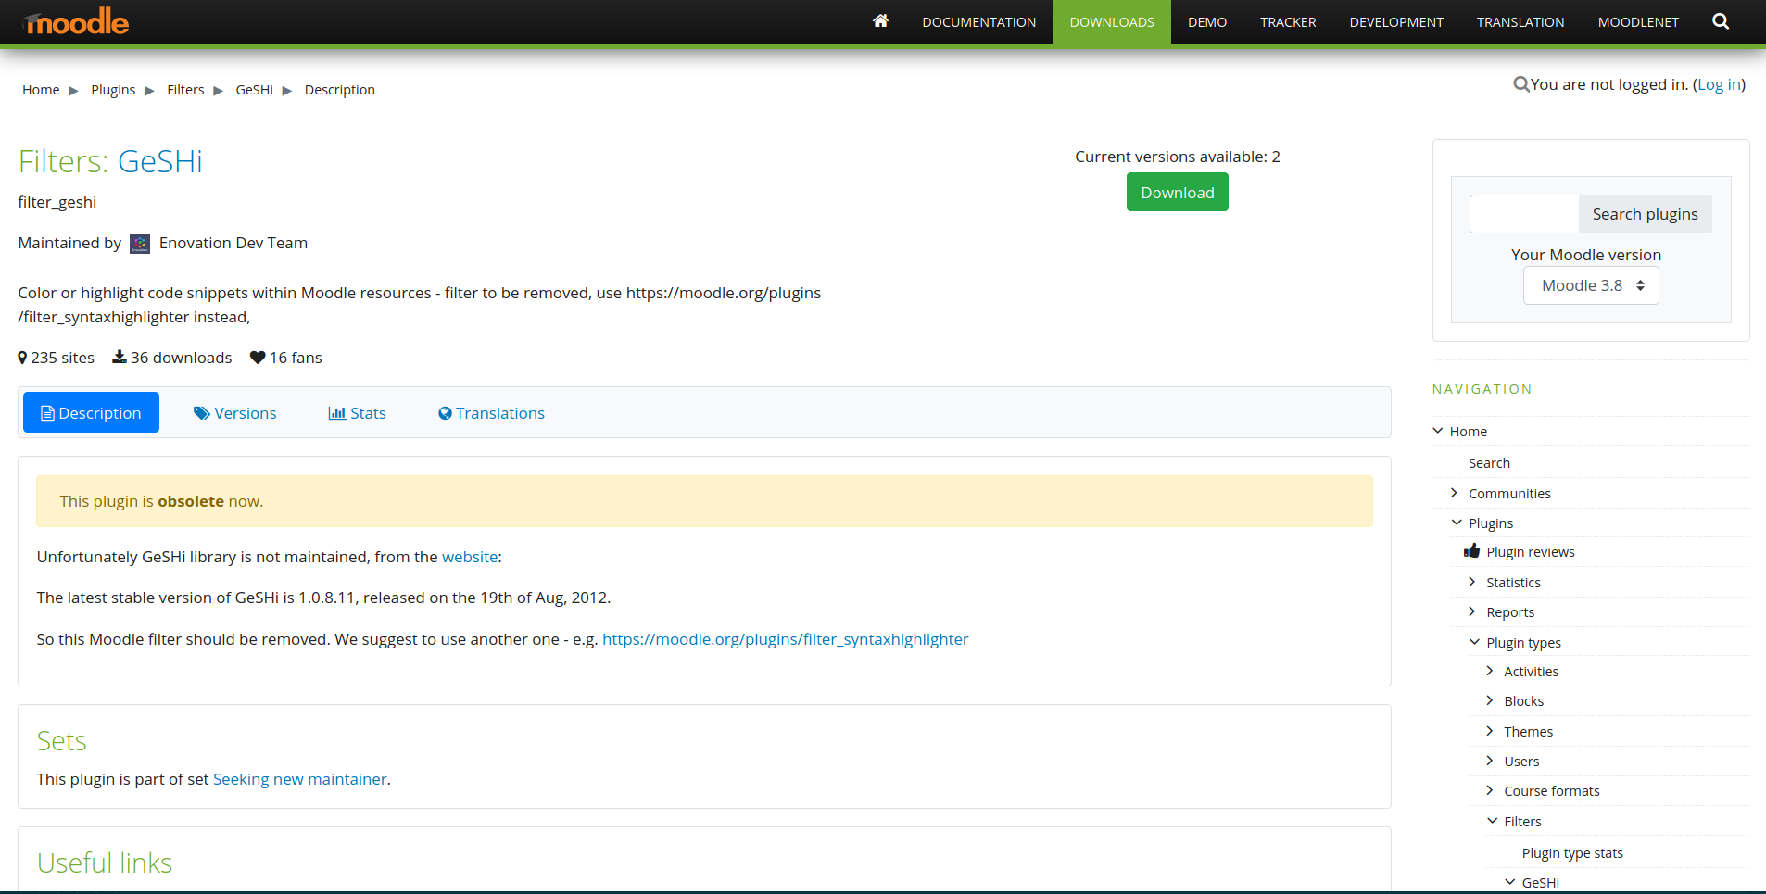Screen dimensions: 1766x894
Task: Open the filter_syntaxhighlighter plugin link
Action: coord(785,639)
